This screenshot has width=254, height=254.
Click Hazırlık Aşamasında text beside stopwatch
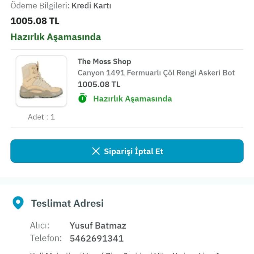132,99
